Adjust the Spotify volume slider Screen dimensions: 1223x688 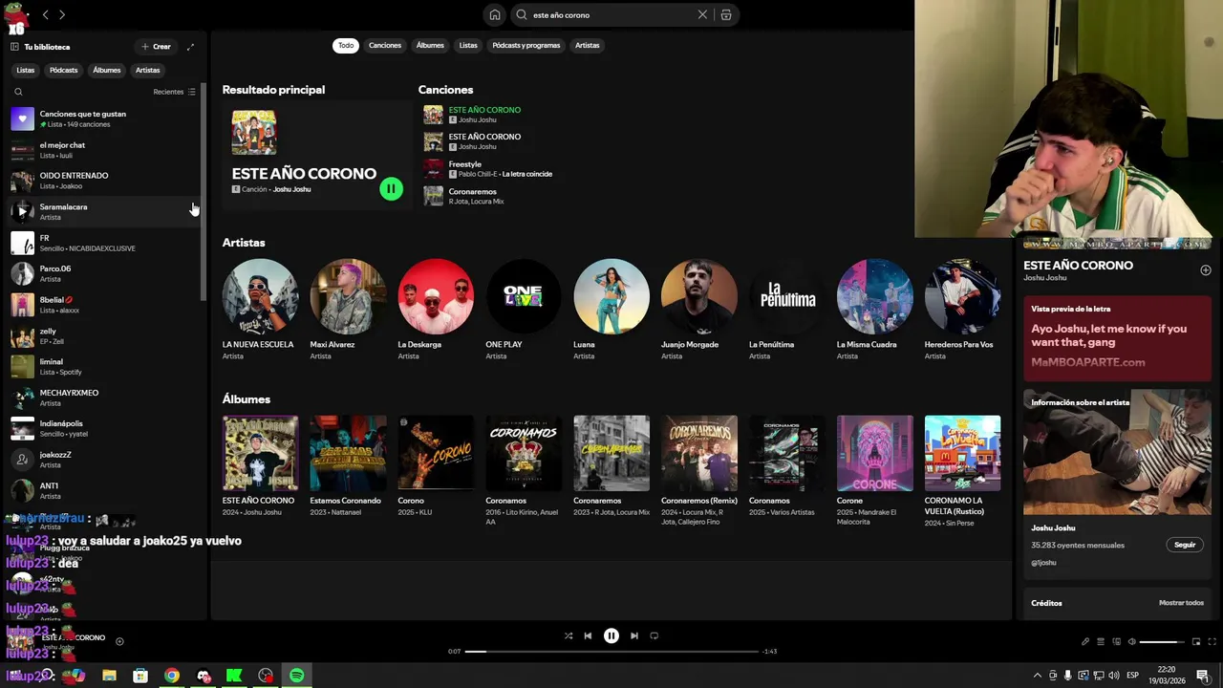pyautogui.click(x=1161, y=641)
